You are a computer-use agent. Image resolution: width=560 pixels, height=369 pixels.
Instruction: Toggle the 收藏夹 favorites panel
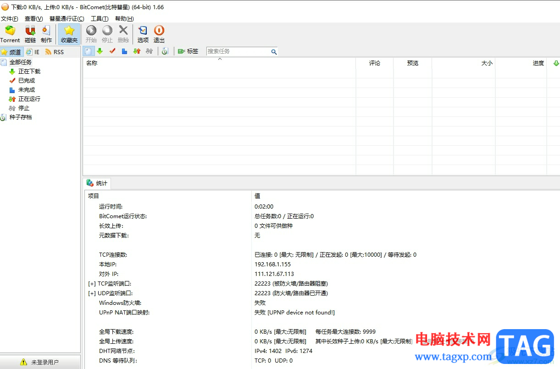click(x=69, y=34)
